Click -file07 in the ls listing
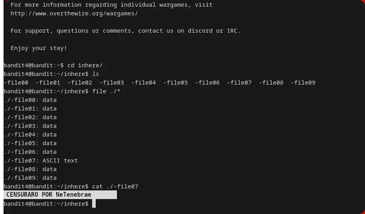 coord(239,83)
